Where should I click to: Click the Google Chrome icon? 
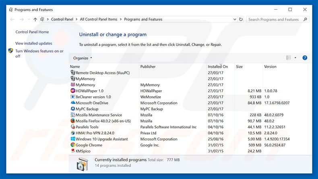click(72, 145)
